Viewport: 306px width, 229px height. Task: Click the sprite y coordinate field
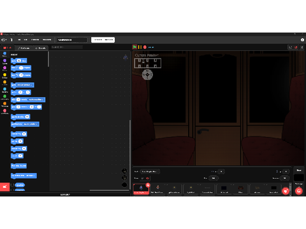click(x=286, y=172)
